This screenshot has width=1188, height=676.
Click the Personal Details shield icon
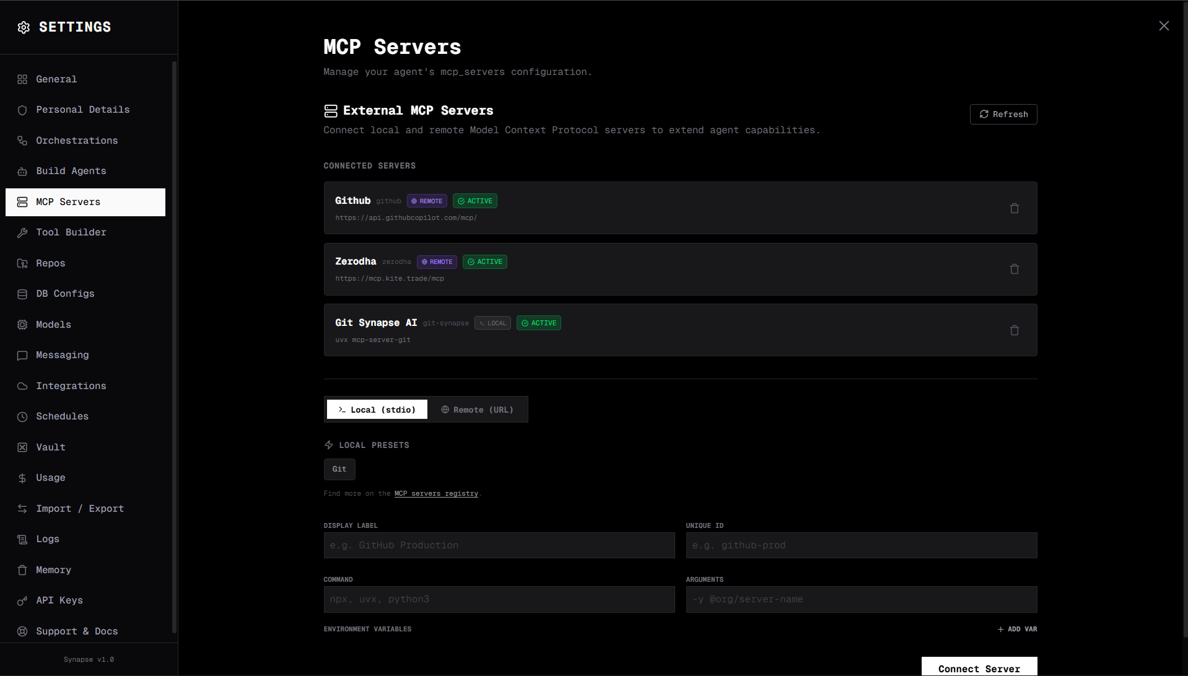(x=22, y=110)
